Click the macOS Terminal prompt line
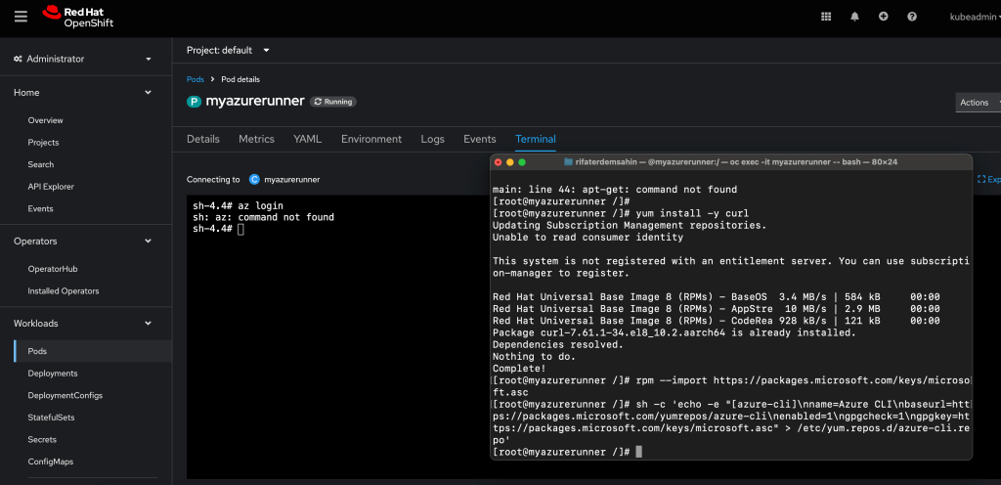The width and height of the screenshot is (1001, 485). 568,452
